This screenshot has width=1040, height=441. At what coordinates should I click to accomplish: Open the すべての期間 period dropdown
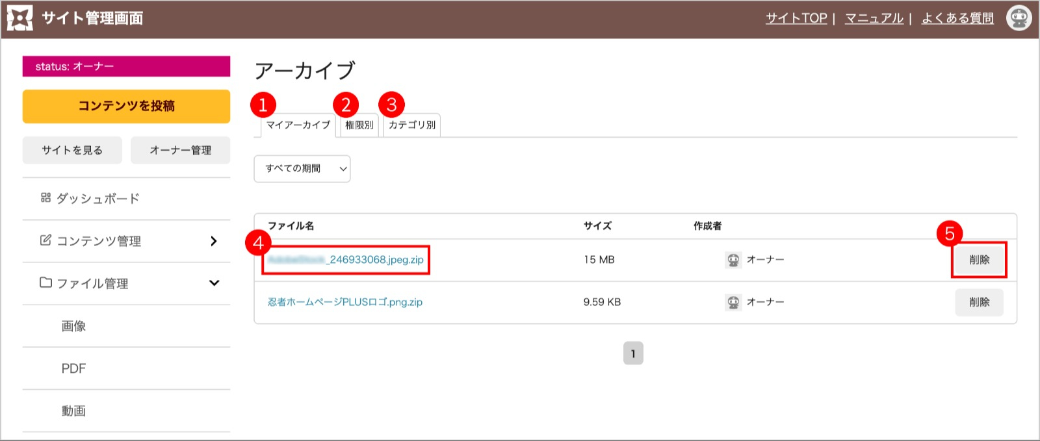click(302, 169)
